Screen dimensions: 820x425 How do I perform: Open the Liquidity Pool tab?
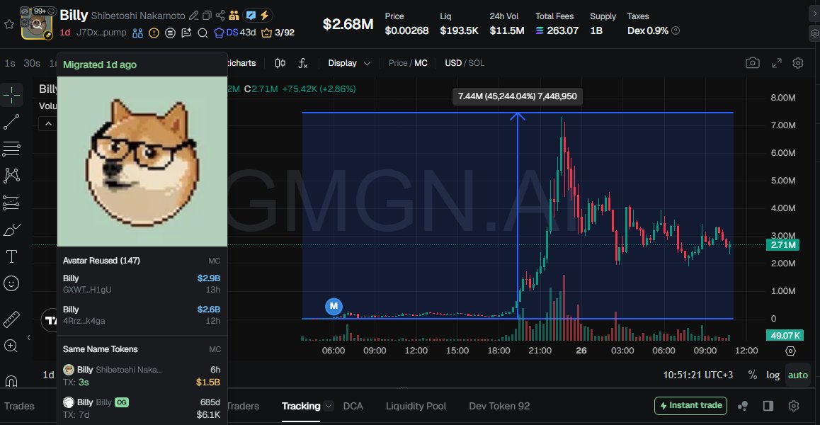click(416, 406)
